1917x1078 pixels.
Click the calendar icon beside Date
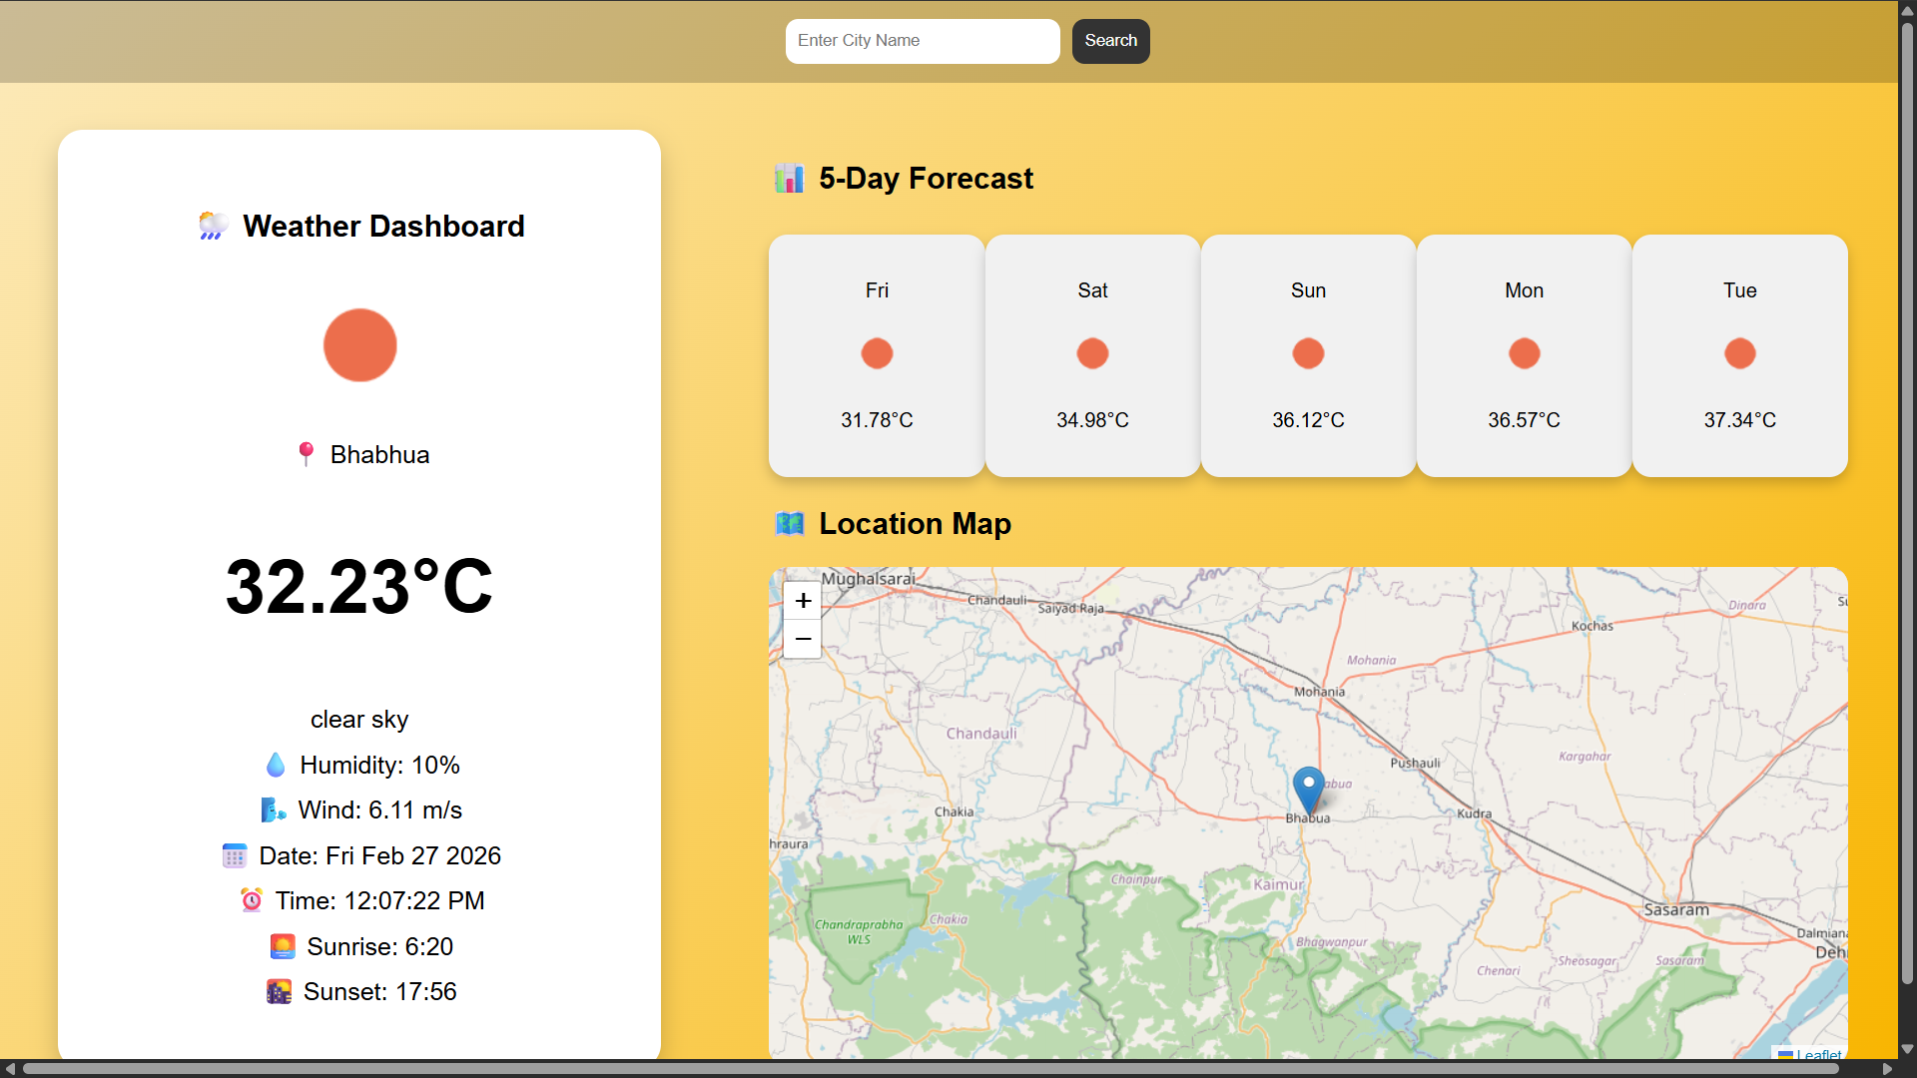tap(235, 856)
